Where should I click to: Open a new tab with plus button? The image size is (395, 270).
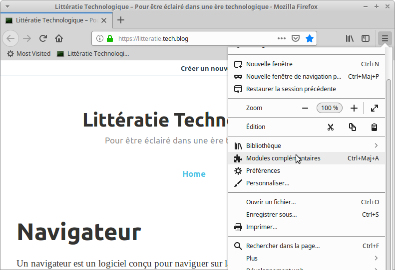click(121, 20)
